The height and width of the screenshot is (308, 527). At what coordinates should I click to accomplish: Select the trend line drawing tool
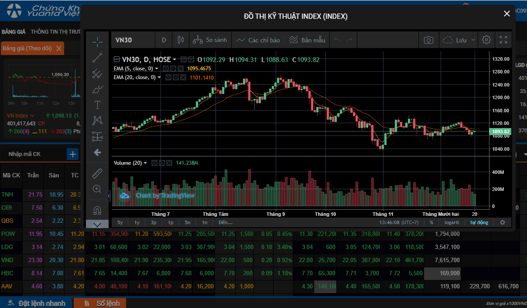pos(97,58)
